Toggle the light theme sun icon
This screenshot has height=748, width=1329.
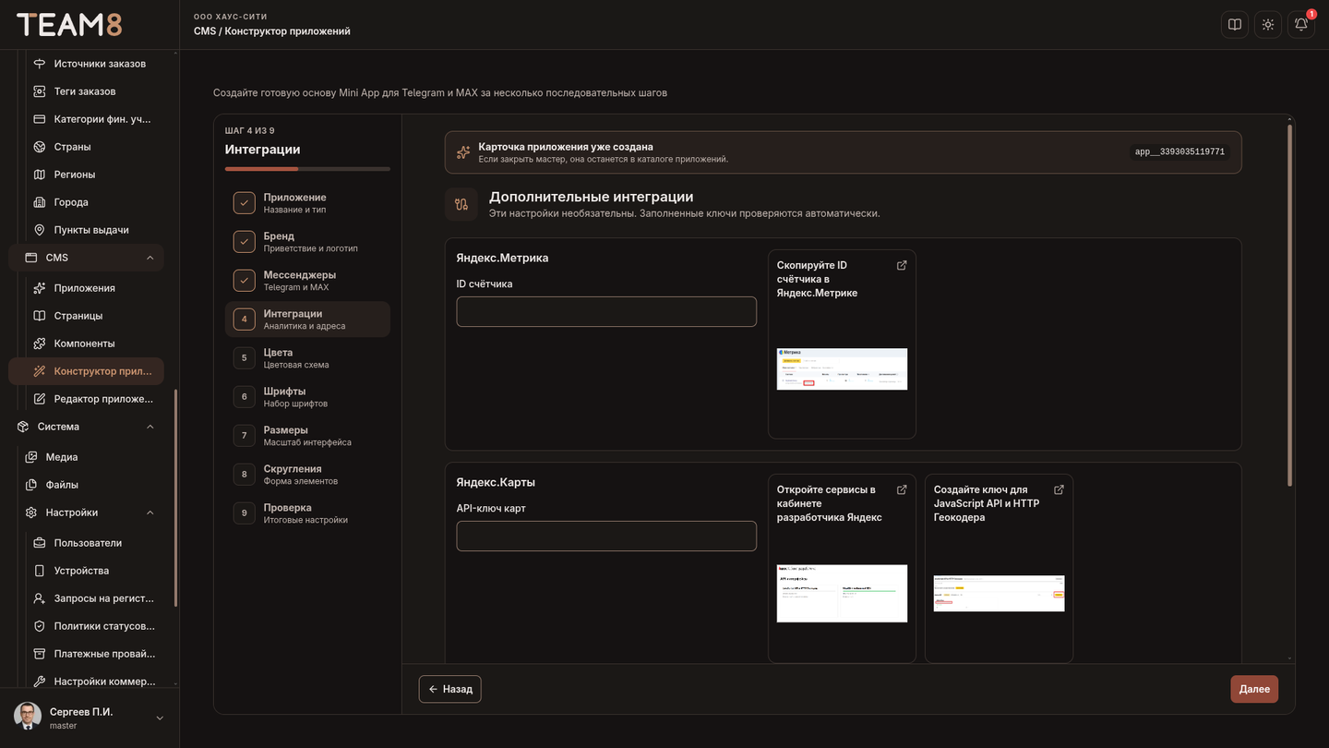click(1268, 25)
